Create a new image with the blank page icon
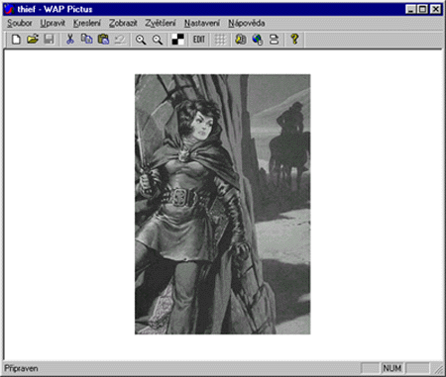This screenshot has width=446, height=377. click(x=16, y=40)
